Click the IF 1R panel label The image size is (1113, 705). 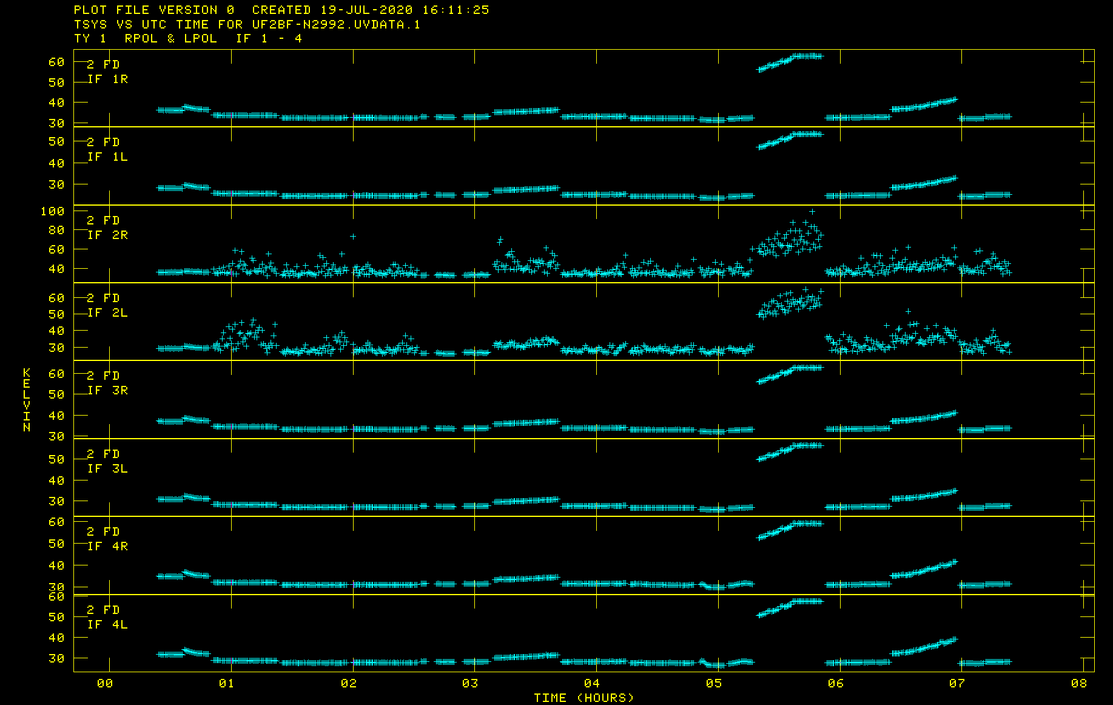(107, 79)
